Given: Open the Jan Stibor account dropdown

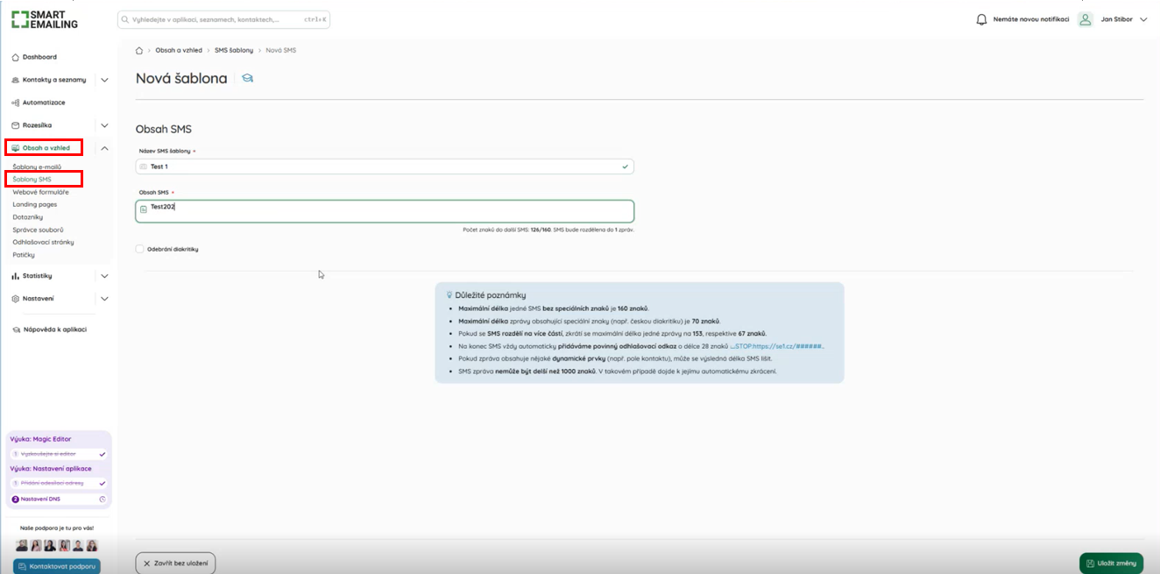Looking at the screenshot, I should point(1142,19).
